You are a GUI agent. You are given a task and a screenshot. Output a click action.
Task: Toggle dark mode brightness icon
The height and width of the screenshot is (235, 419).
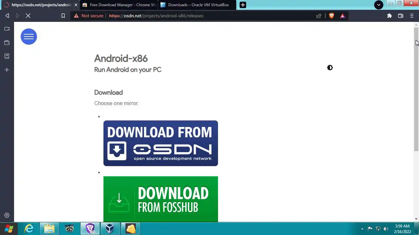pyautogui.click(x=330, y=68)
